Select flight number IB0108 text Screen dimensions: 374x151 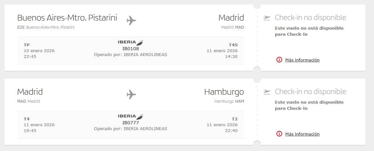(x=130, y=49)
